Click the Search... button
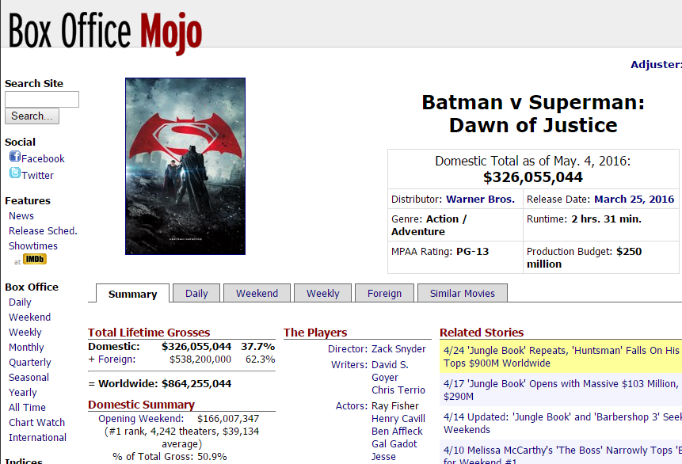The image size is (682, 464). coord(32,116)
